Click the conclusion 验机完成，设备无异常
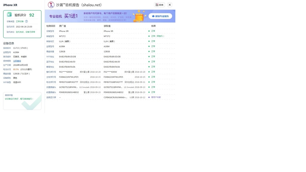The image size is (306, 172). point(25,32)
